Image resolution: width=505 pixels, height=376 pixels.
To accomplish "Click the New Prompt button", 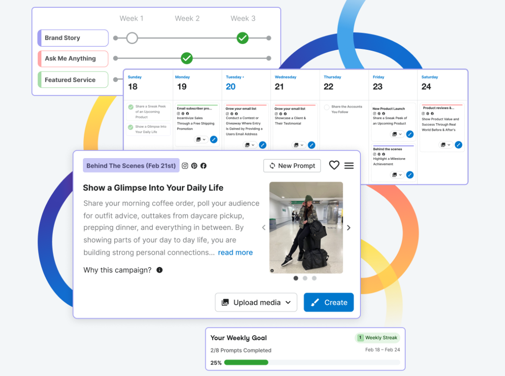I will (292, 166).
